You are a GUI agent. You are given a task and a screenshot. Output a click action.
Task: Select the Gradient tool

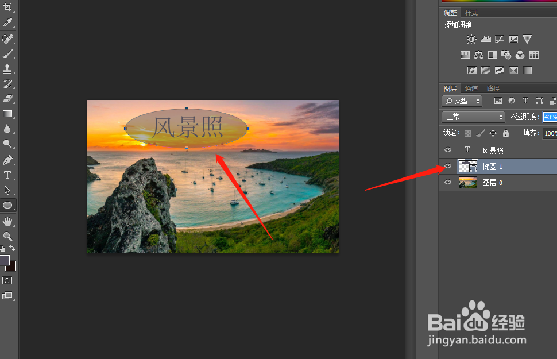click(7, 114)
